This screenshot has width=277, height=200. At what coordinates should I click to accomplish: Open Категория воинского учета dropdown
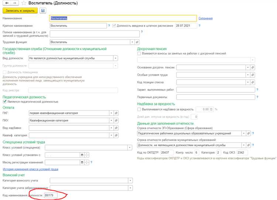[130, 180]
